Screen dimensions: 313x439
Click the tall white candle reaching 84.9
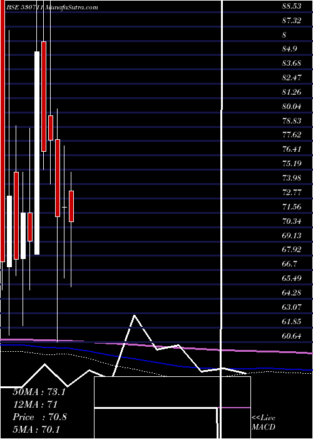[x=37, y=153]
